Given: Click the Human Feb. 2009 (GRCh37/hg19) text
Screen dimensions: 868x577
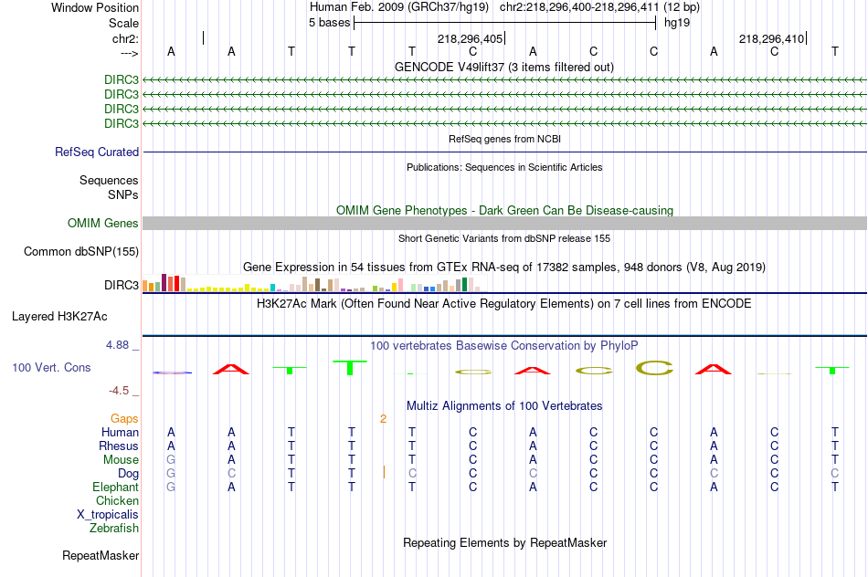Looking at the screenshot, I should [x=399, y=7].
